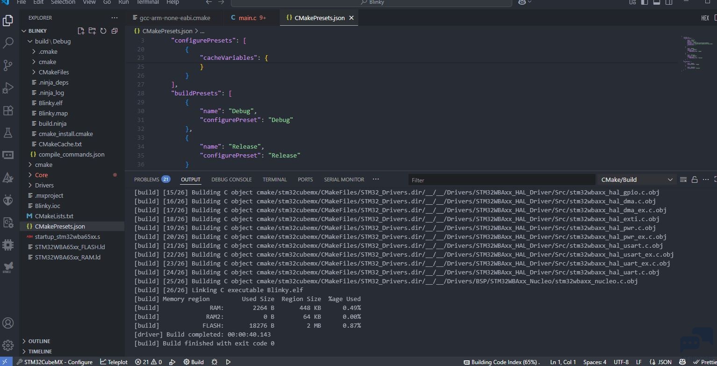This screenshot has height=366, width=717.
Task: Collapse all folders in explorer
Action: (x=115, y=31)
